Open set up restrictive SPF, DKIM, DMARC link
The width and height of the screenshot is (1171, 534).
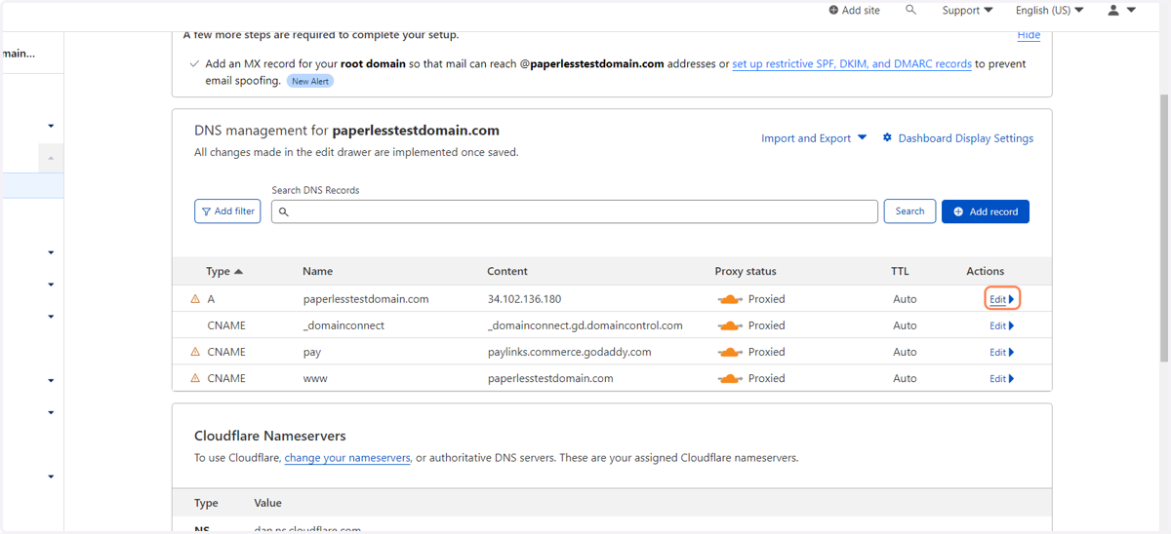(x=852, y=63)
